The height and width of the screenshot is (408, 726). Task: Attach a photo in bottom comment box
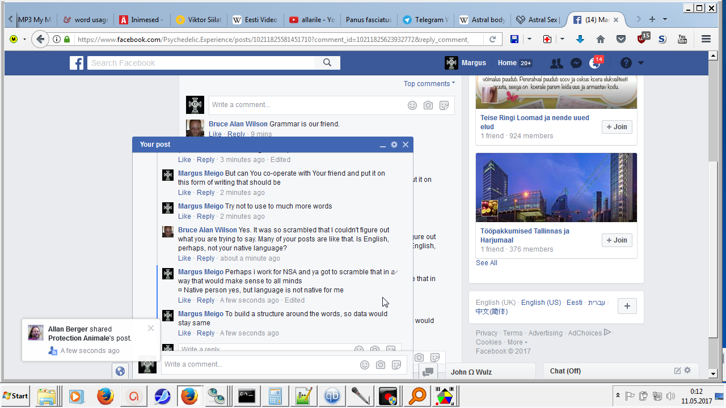click(x=381, y=365)
